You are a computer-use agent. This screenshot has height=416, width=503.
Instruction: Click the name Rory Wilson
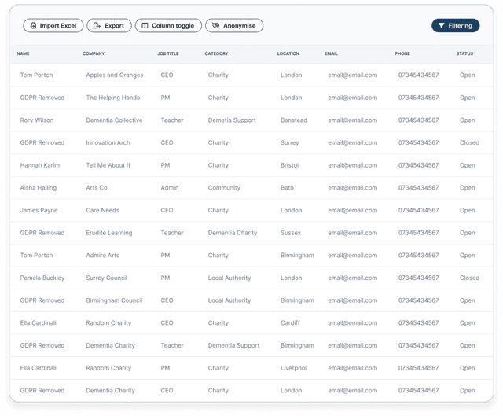coord(37,120)
